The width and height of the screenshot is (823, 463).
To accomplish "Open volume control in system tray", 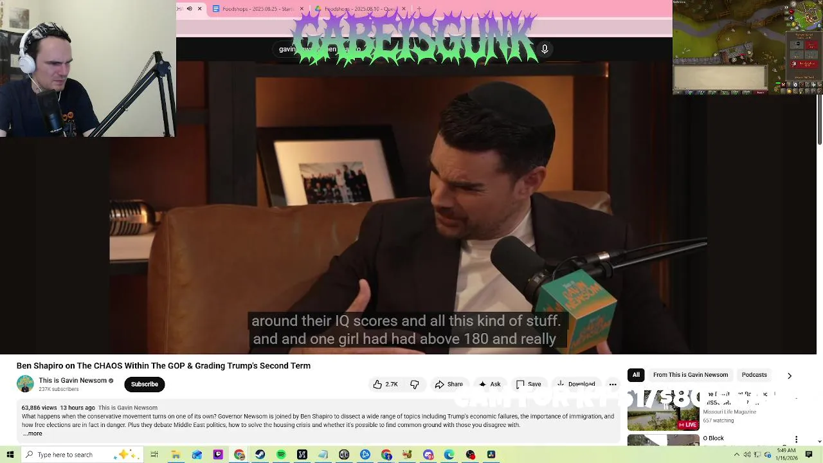I will point(747,455).
